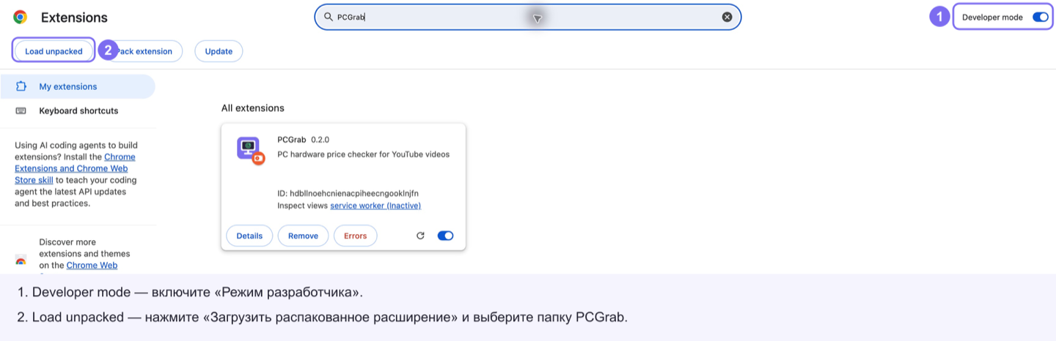Toggle Developer mode switch
Screen dimensions: 1056x341
click(x=1040, y=17)
